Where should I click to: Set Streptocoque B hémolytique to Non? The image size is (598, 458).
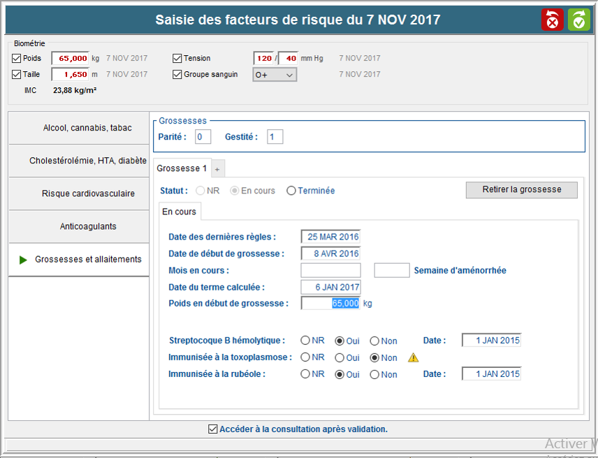pyautogui.click(x=374, y=341)
